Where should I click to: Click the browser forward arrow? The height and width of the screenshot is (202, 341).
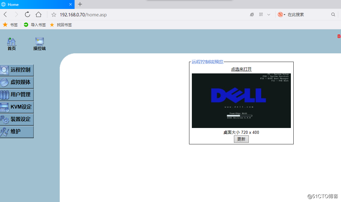coord(16,14)
